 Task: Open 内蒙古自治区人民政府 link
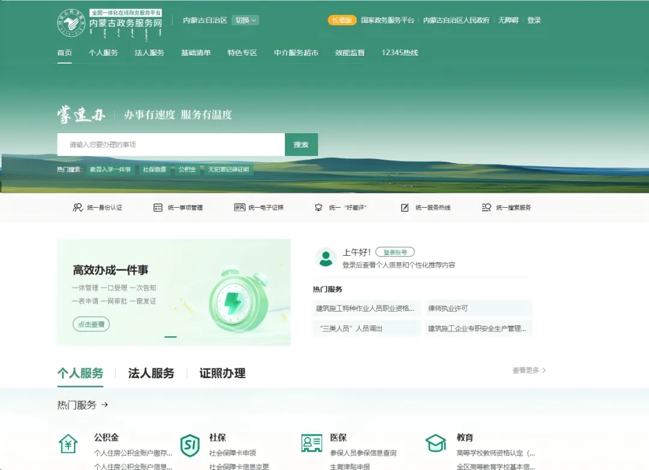tap(456, 20)
